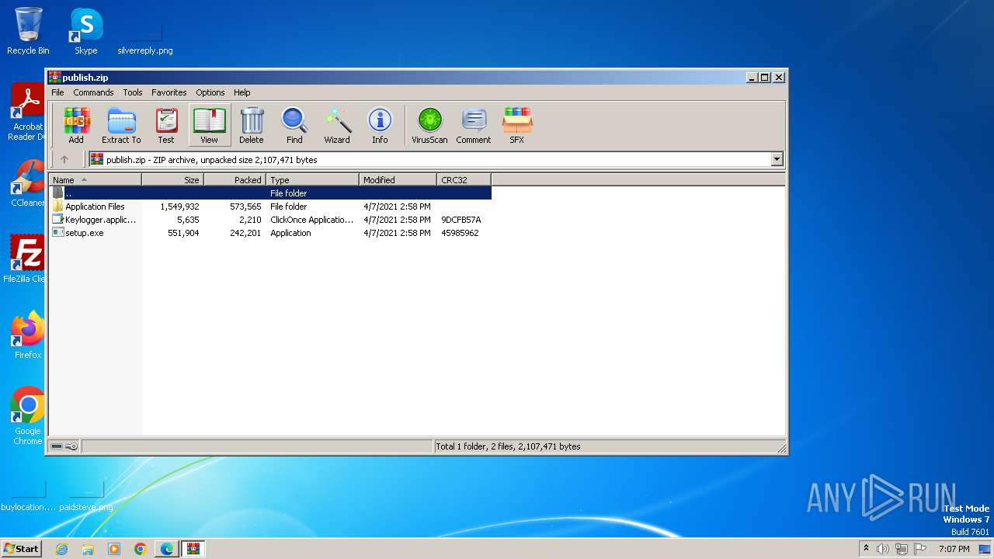Click the SFX toolbar icon
The height and width of the screenshot is (559, 994).
(x=516, y=126)
